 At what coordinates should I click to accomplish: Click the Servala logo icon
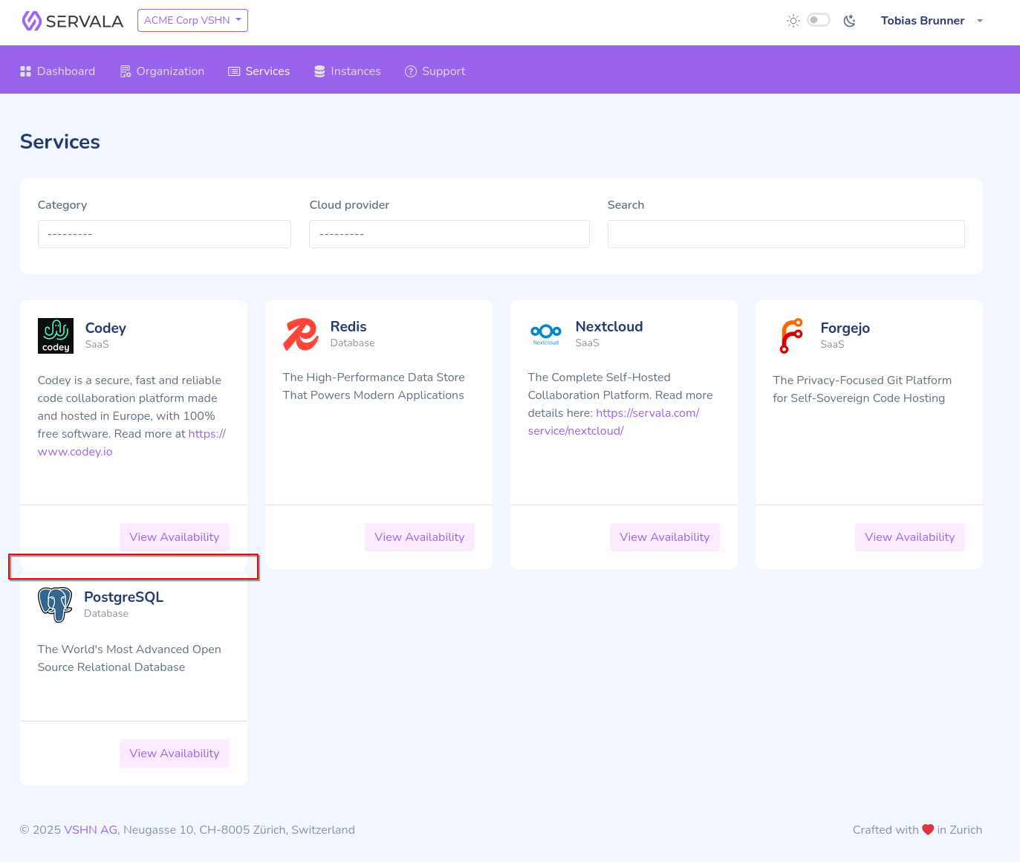31,21
